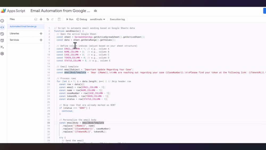Click the highlighted emailBodyTemplate on line 16
The width and height of the screenshot is (266, 150).
[75, 72]
